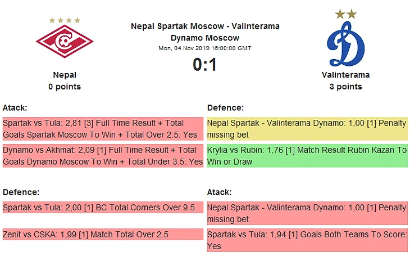Click Nepal's top 'Atack:' section header
The width and height of the screenshot is (410, 270).
point(15,107)
